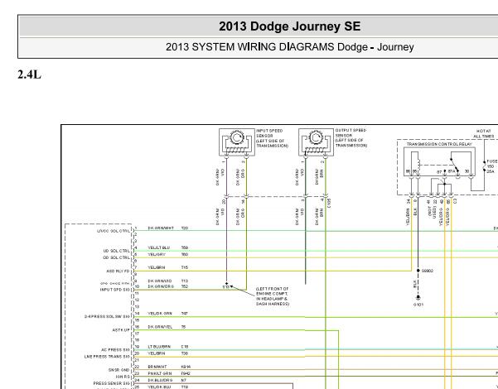Click the "INPUT SPEED SENSOR" label
Screen dimensions: 498x389
click(x=269, y=133)
